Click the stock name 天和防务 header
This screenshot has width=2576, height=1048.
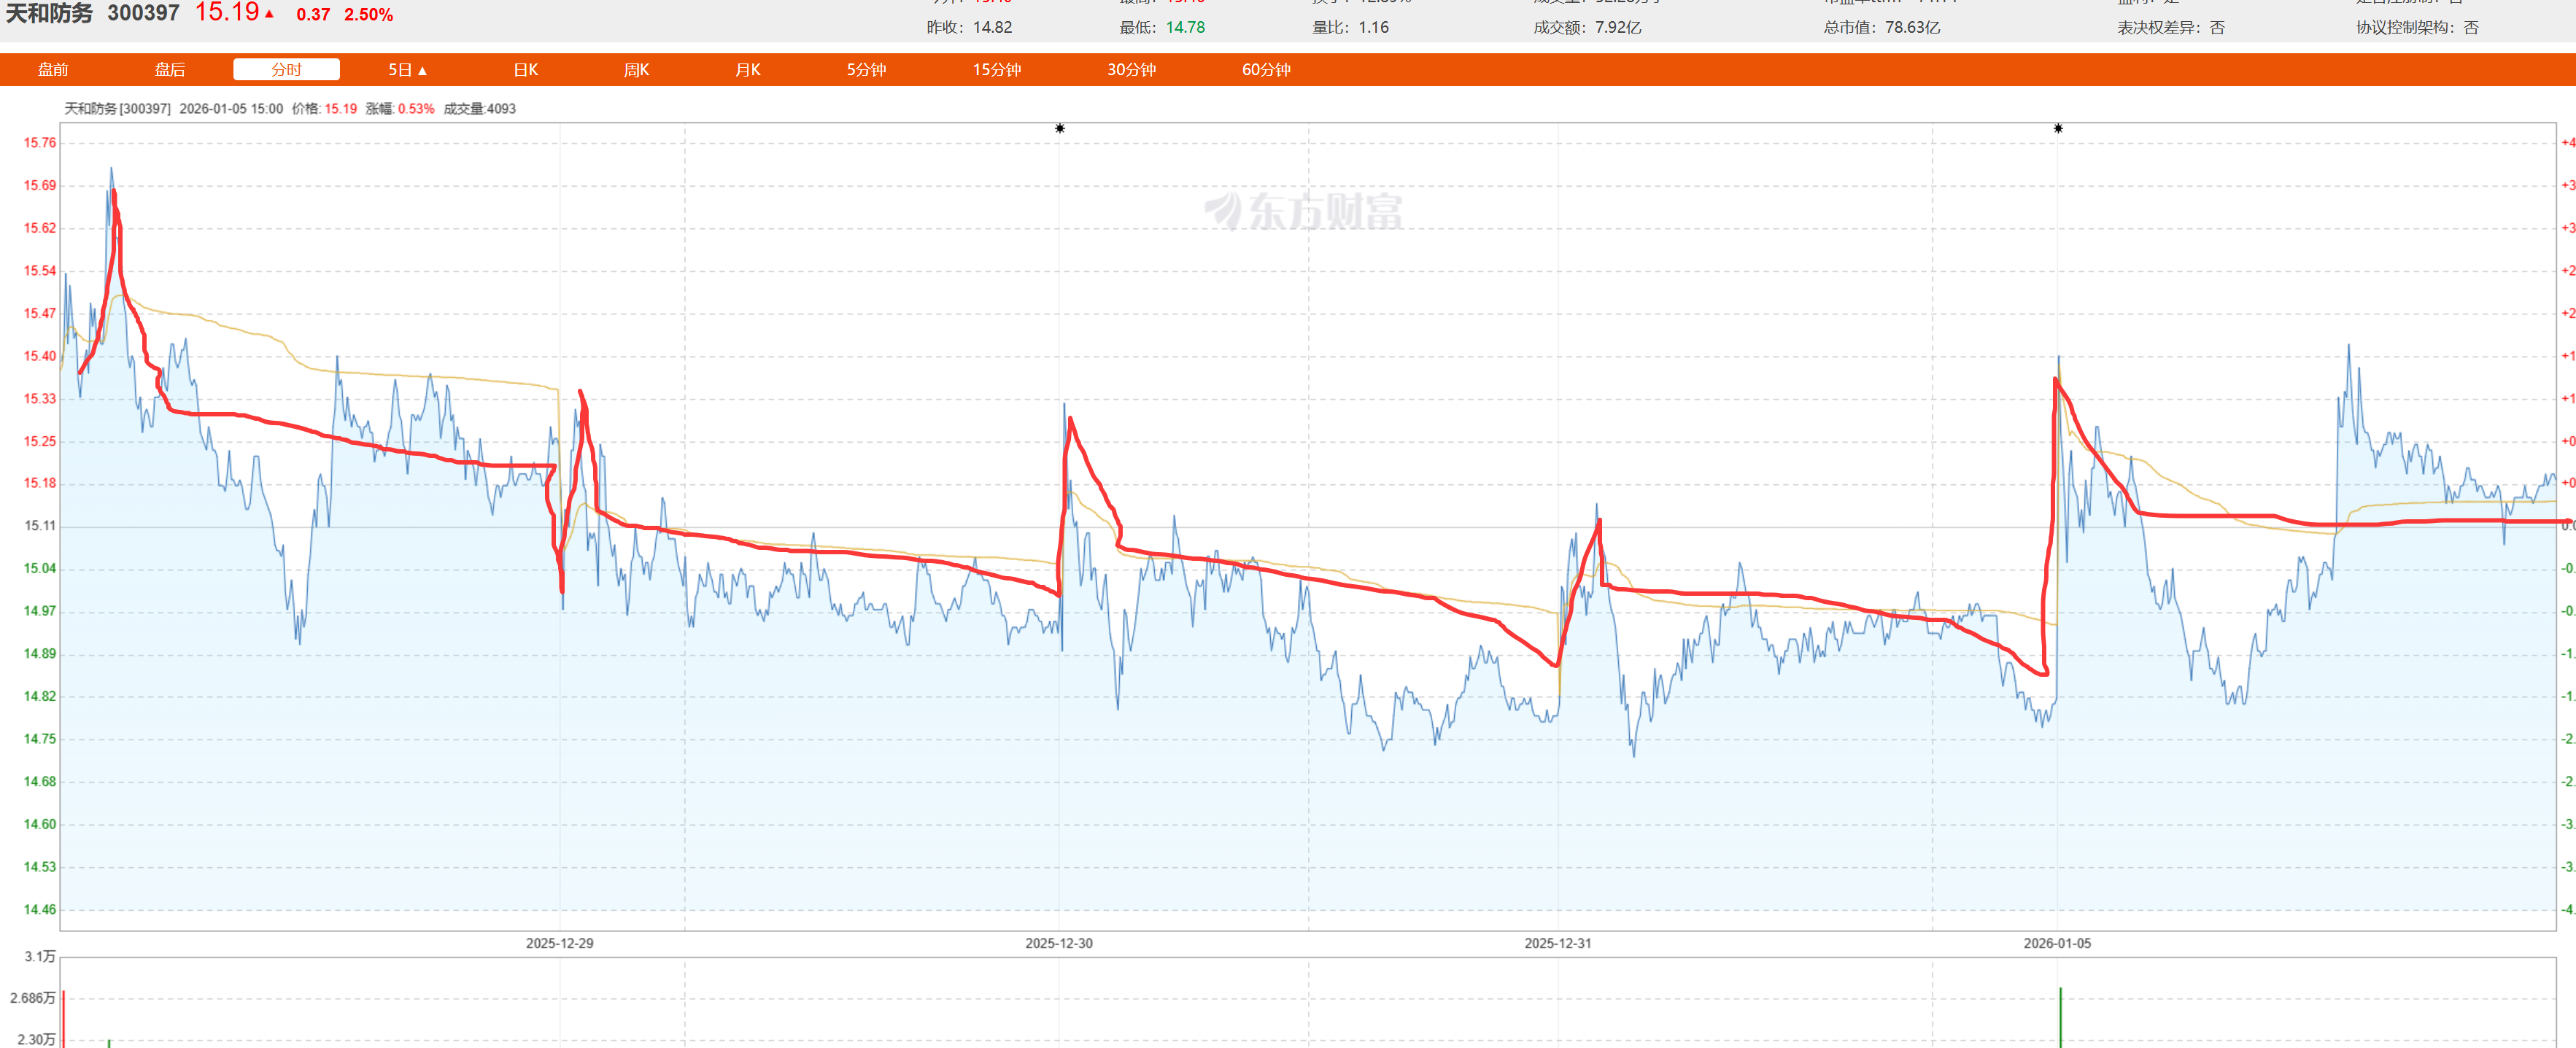(x=49, y=13)
